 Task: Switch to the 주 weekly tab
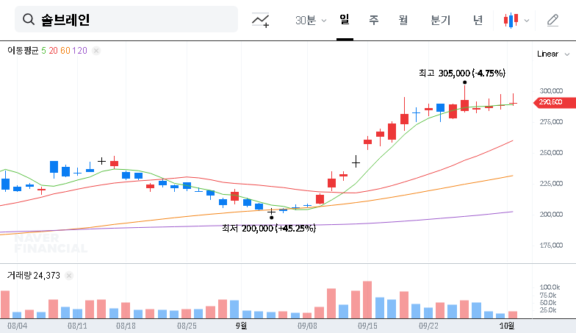[x=374, y=21]
